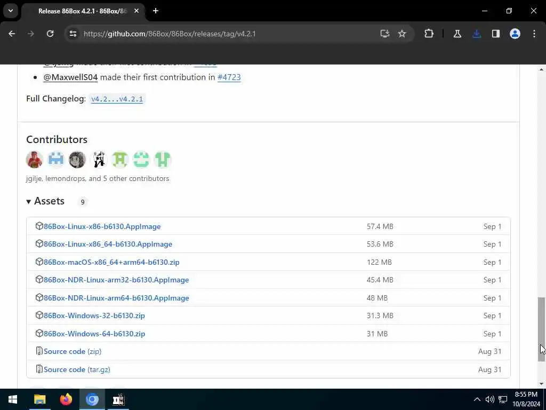Screen dimensions: 546x410
Task: Bookmark this page with the star icon
Action: (402, 34)
